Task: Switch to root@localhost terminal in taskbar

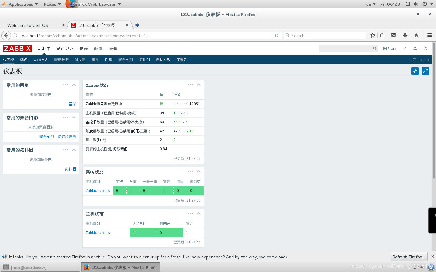Action: [x=40, y=267]
